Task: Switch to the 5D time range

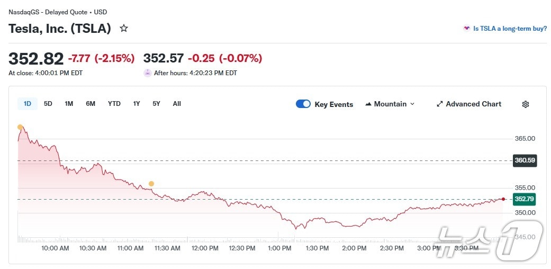Action: 48,104
